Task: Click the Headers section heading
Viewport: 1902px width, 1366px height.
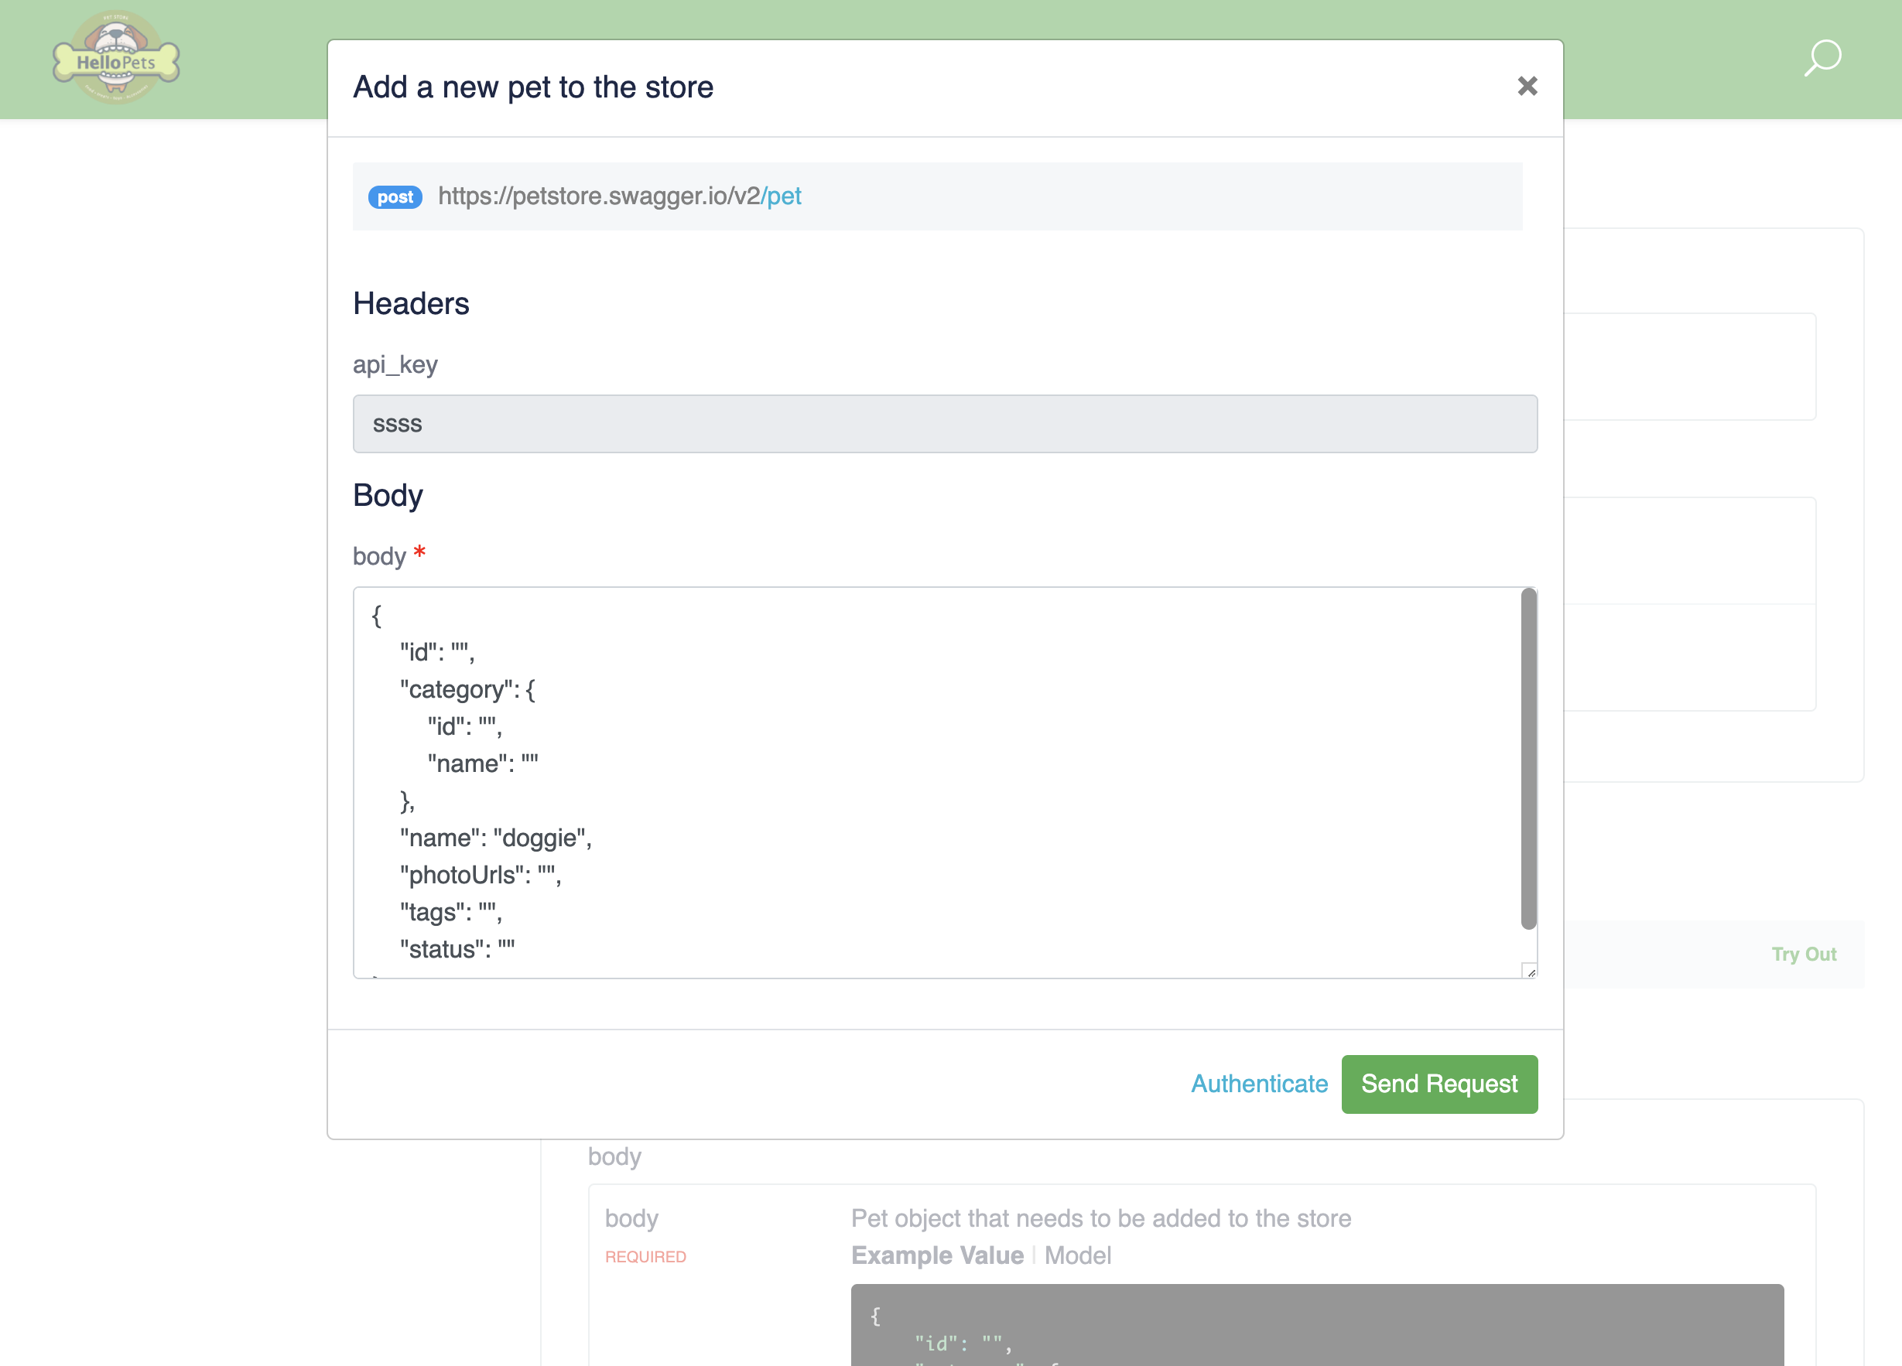Action: pyautogui.click(x=411, y=303)
